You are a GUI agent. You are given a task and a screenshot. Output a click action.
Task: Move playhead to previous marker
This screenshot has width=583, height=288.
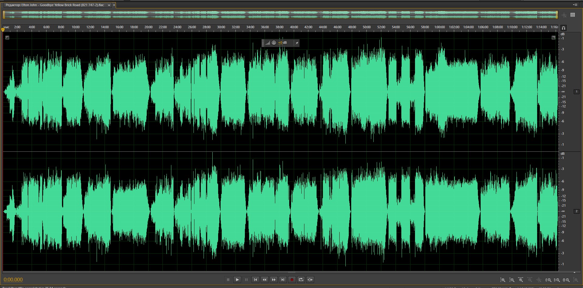255,280
